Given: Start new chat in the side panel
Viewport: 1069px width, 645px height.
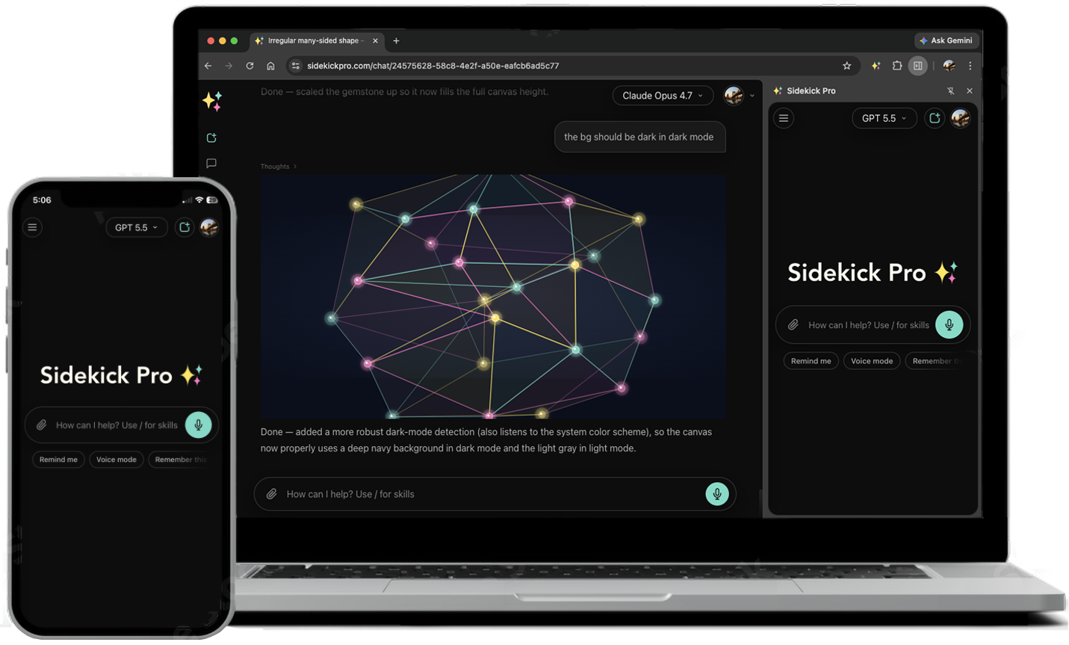Looking at the screenshot, I should pyautogui.click(x=935, y=118).
